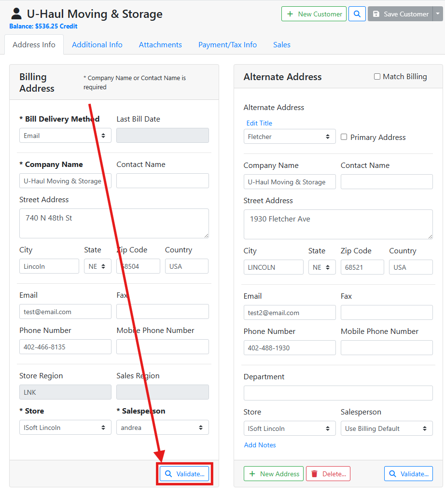This screenshot has width=445, height=497.
Task: Click the alternate Department input field
Action: 338,393
